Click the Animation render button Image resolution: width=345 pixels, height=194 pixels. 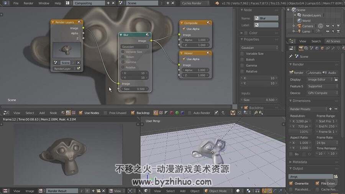point(314,72)
